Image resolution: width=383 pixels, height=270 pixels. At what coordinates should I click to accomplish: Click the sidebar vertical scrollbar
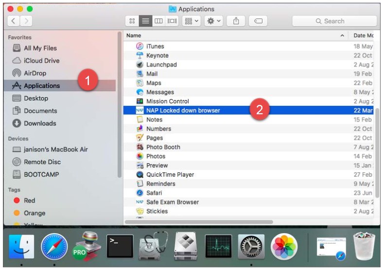[x=119, y=104]
